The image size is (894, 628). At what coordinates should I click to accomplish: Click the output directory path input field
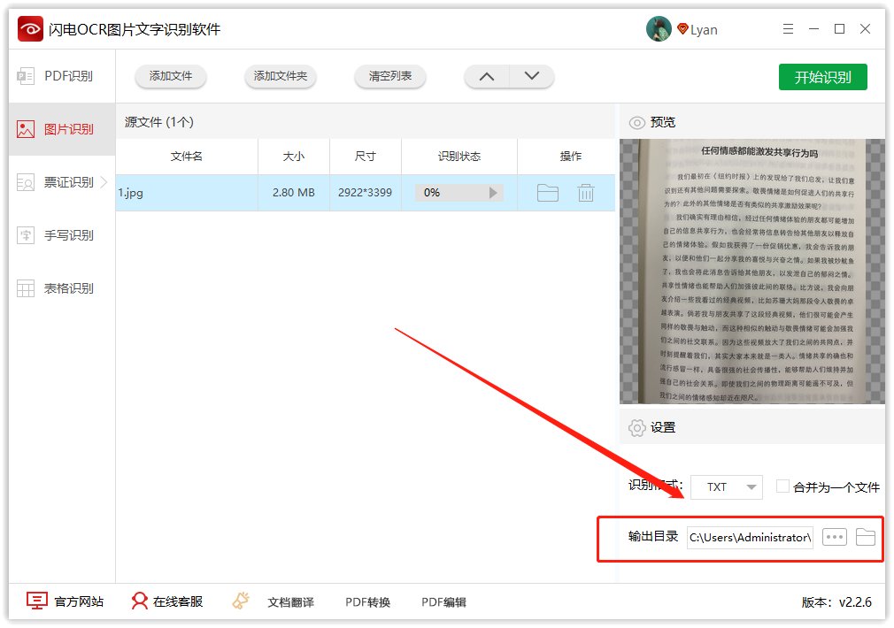coord(748,537)
